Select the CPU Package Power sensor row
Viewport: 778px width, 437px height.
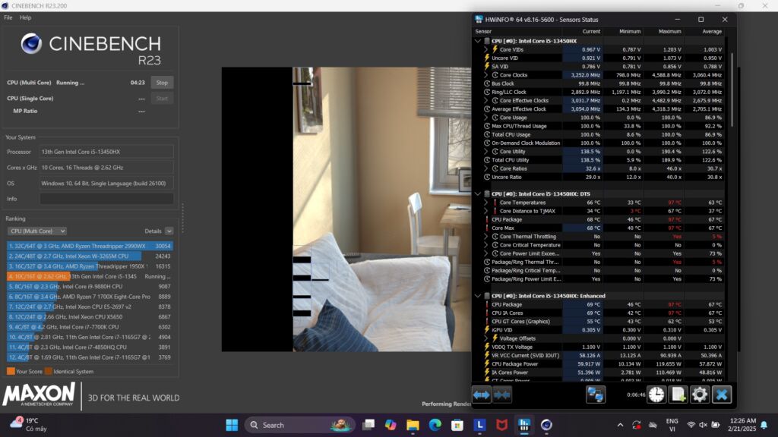599,364
